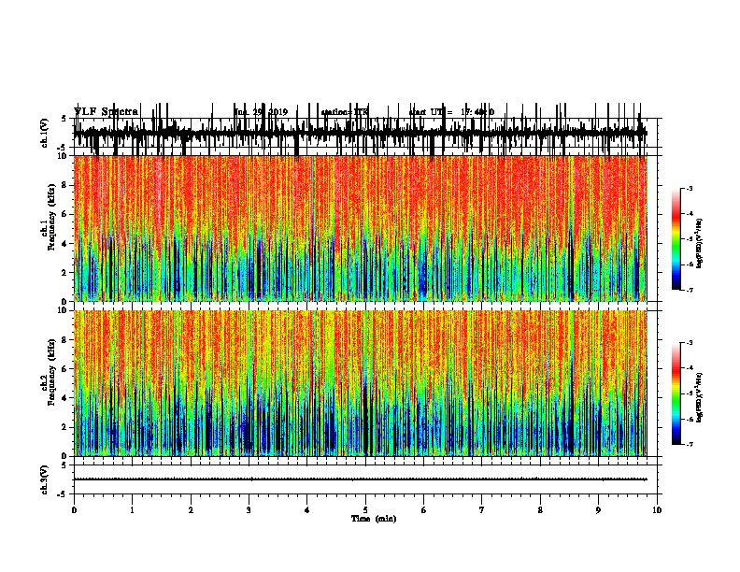The image size is (740, 572).
Task: Click the VLF Spectra plot title
Action: click(106, 111)
